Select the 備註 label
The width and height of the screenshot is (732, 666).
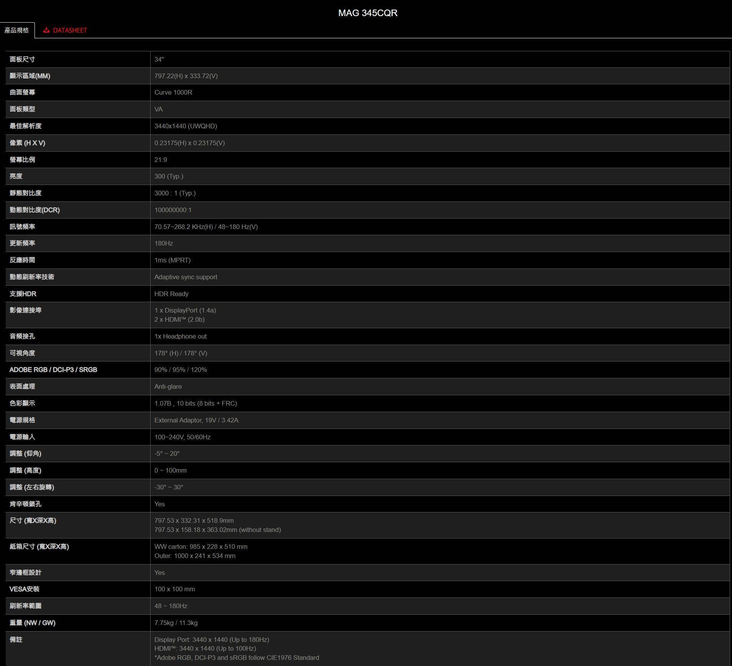[x=16, y=640]
